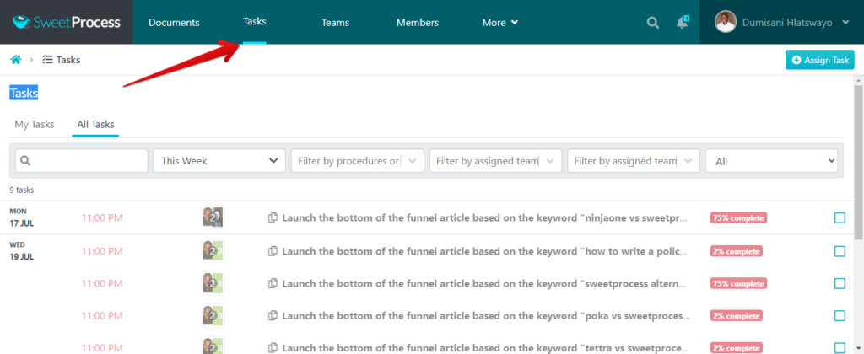Open the notifications bell
864x354 pixels.
point(683,23)
